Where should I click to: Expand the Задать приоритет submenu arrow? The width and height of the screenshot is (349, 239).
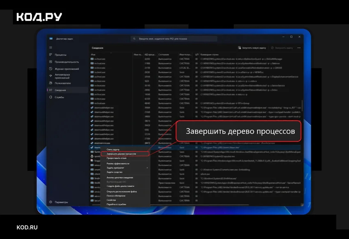(x=147, y=168)
